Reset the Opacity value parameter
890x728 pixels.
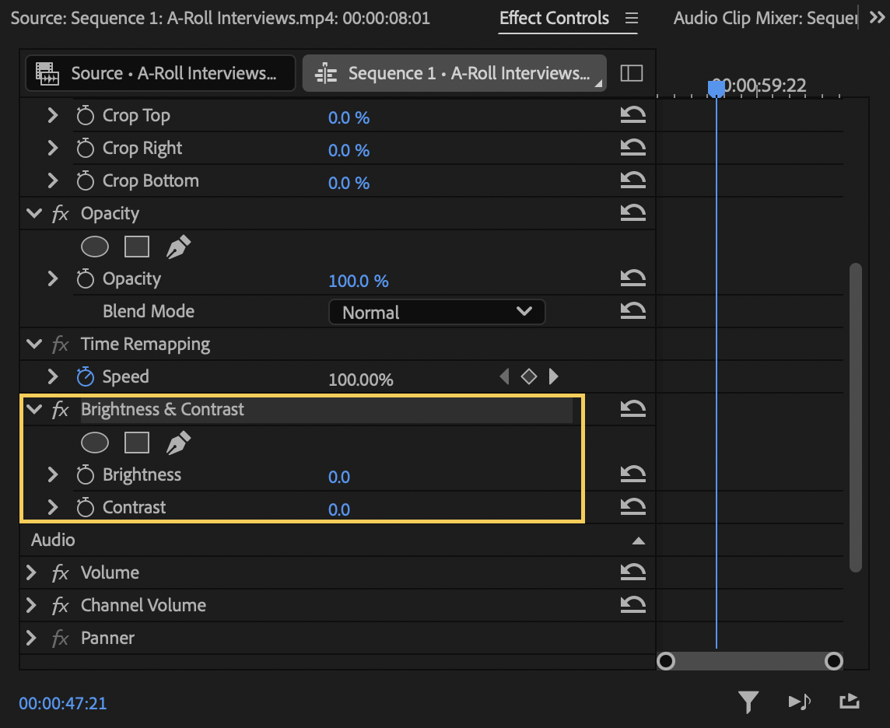click(x=632, y=278)
